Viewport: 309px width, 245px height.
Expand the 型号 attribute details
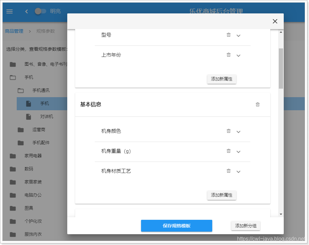pos(238,35)
